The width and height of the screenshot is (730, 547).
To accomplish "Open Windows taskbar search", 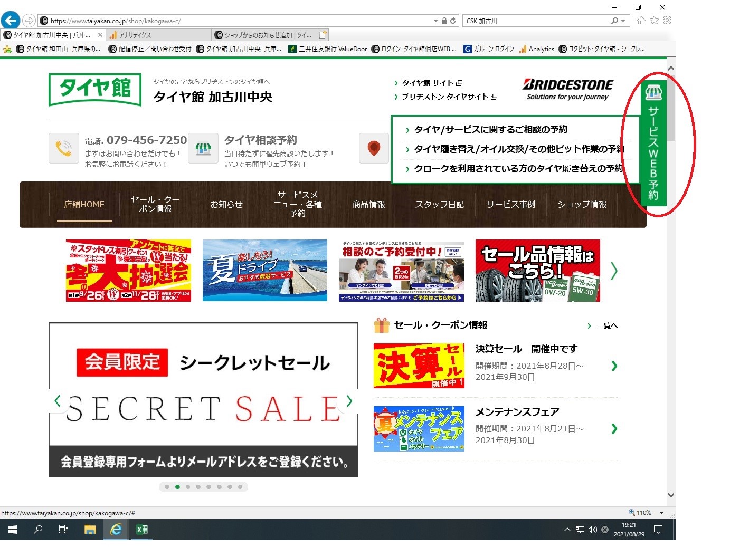I will (38, 530).
